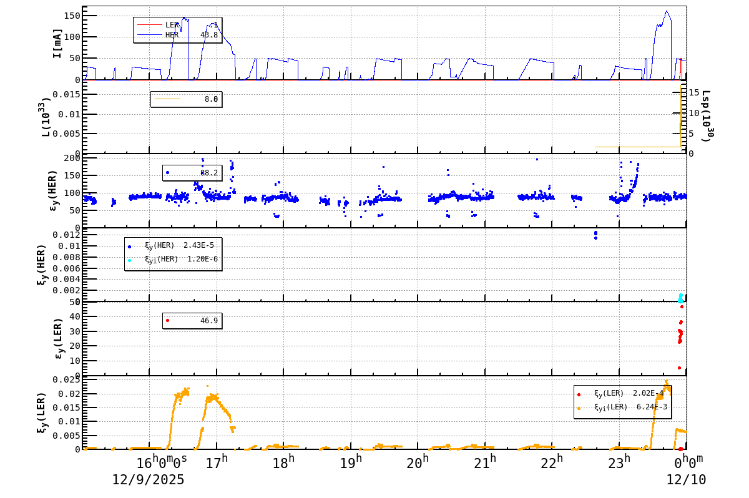Click the ξy(LER) axis title

[x=42, y=413]
